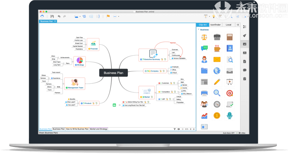Pick the blue folder clip art
289x154 pixels.
click(204, 71)
